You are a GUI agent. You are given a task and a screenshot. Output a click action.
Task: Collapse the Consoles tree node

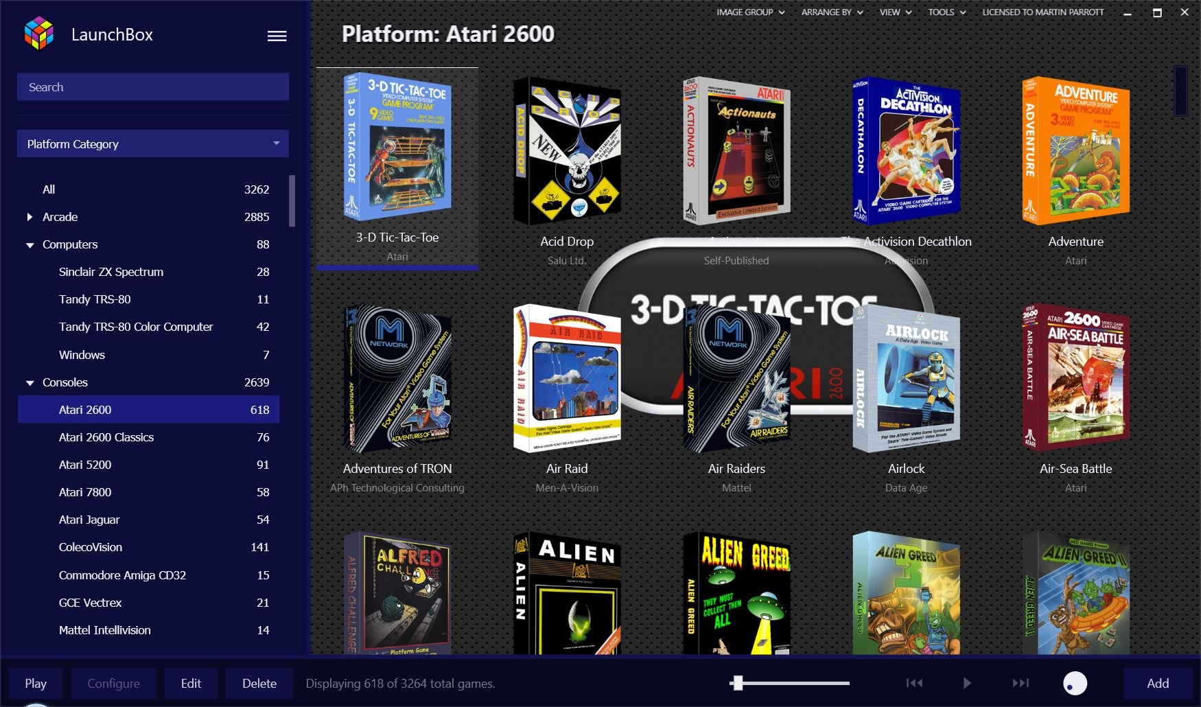[x=30, y=383]
